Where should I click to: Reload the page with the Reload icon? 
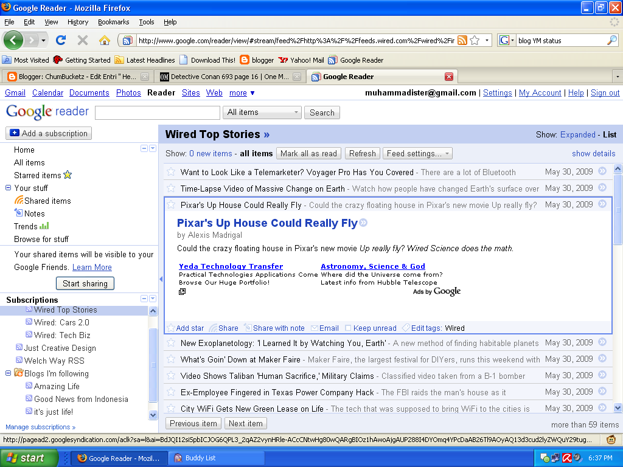click(61, 40)
